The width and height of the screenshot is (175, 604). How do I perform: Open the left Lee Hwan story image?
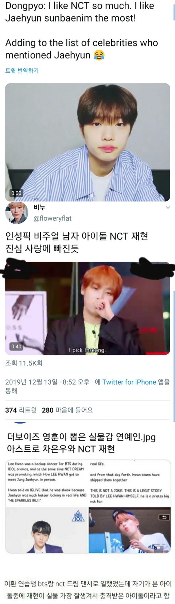(46, 506)
